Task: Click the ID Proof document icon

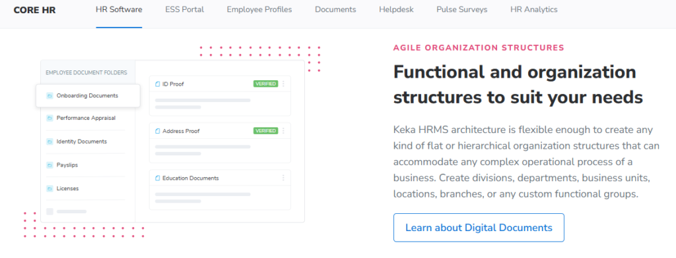Action: pos(157,84)
